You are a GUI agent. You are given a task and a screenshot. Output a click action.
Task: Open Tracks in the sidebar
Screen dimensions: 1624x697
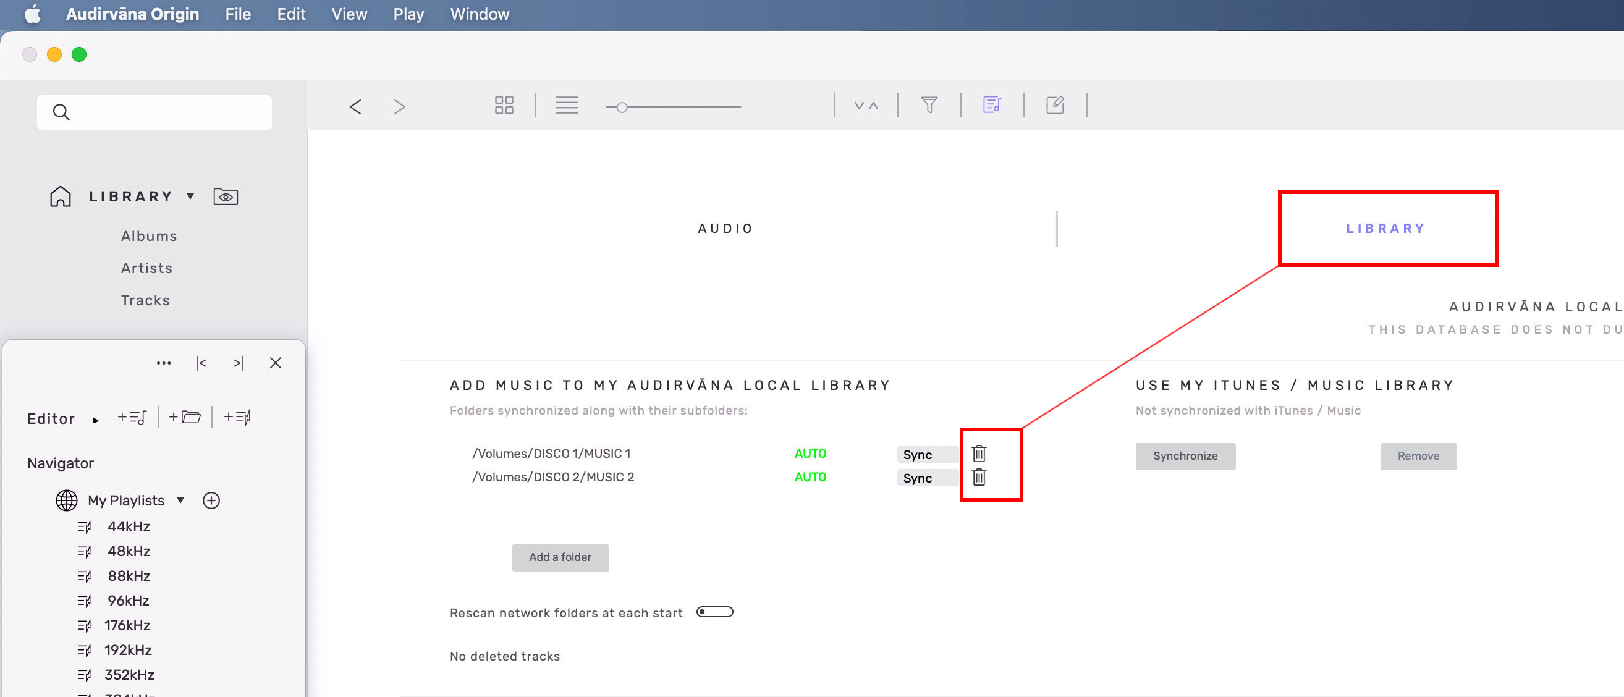145,300
